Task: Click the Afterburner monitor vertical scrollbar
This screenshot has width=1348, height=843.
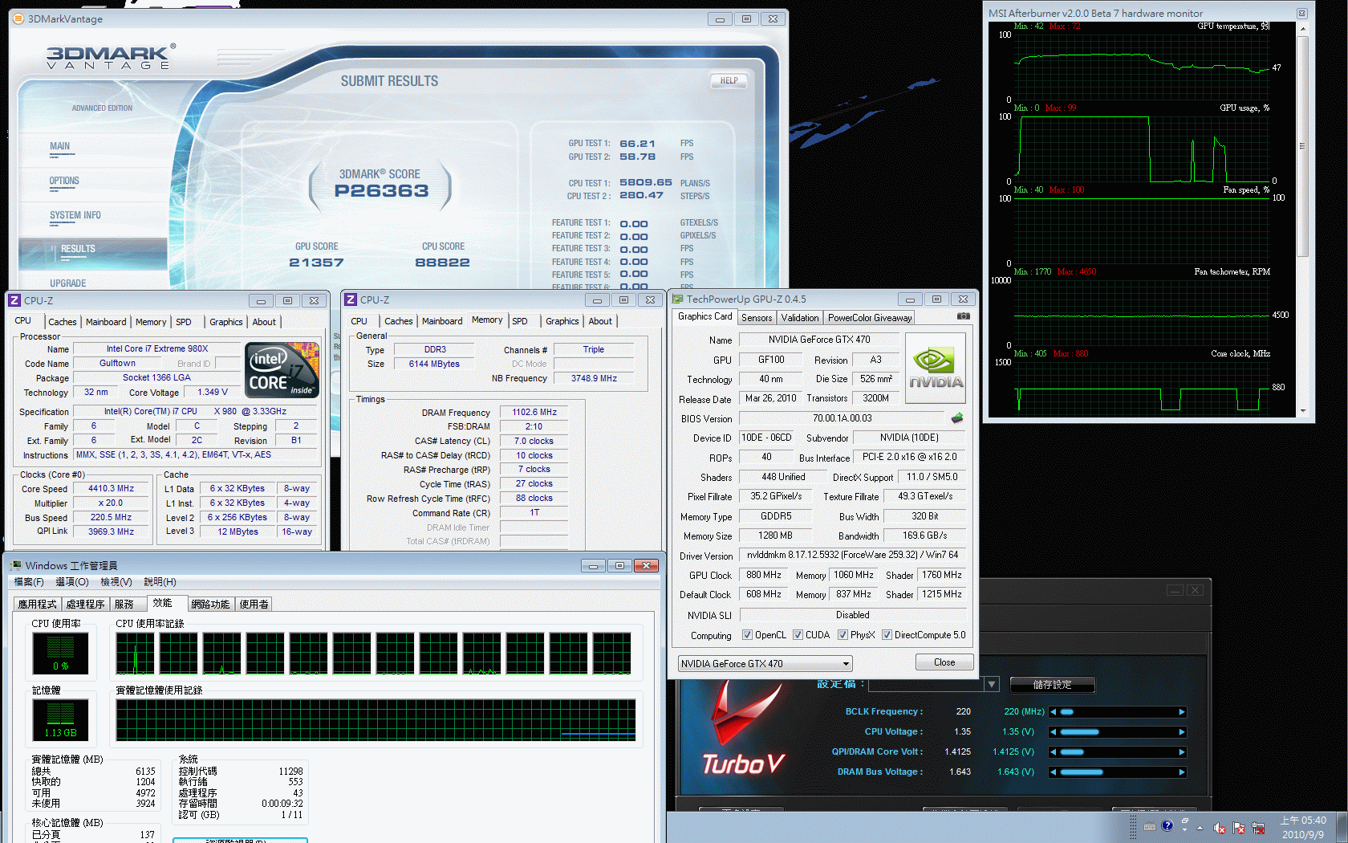Action: [1302, 219]
